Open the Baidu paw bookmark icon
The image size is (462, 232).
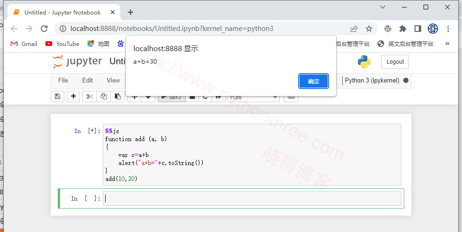click(x=121, y=44)
